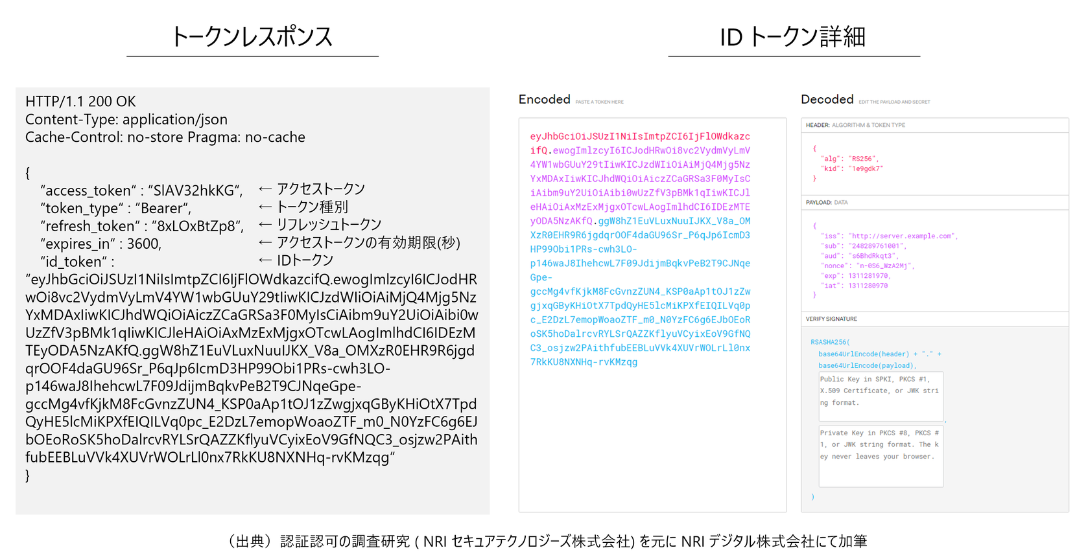Select the HEADER: ALGORITHM & TOKEN TYPE label
The width and height of the screenshot is (1088, 559).
click(x=855, y=125)
